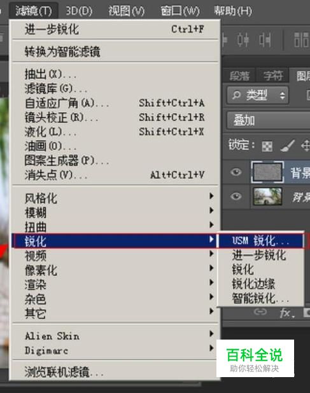Expand the highlighted 锐化 submenu
The width and height of the screenshot is (310, 393).
tap(115, 241)
